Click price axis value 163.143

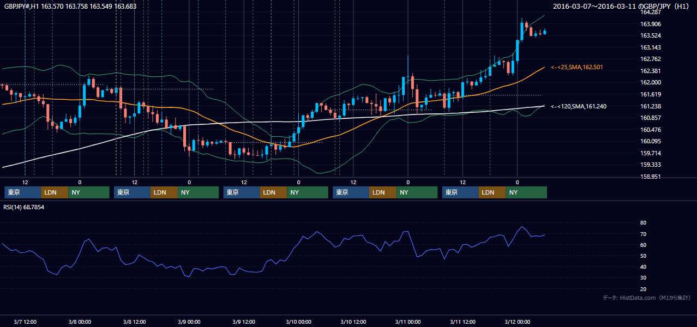pyautogui.click(x=650, y=47)
